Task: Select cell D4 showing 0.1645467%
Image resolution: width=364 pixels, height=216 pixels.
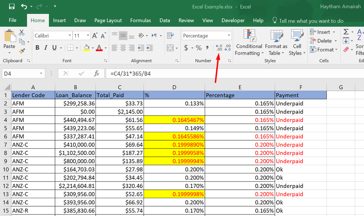Action: (x=174, y=120)
